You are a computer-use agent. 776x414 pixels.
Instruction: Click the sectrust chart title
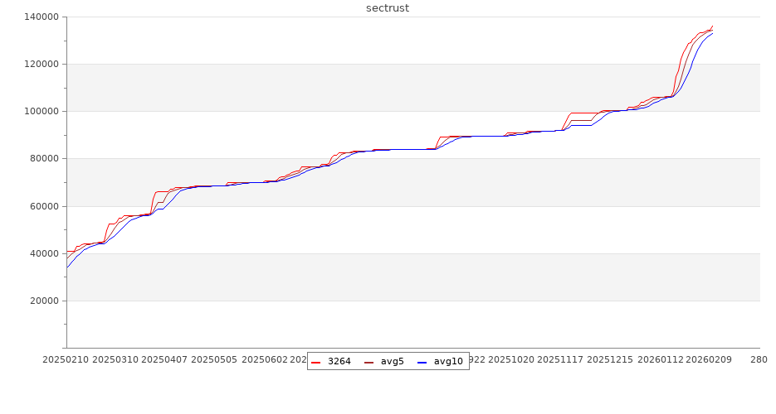(388, 8)
